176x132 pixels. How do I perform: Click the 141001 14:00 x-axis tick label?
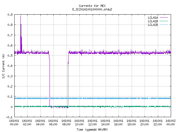click(105, 123)
